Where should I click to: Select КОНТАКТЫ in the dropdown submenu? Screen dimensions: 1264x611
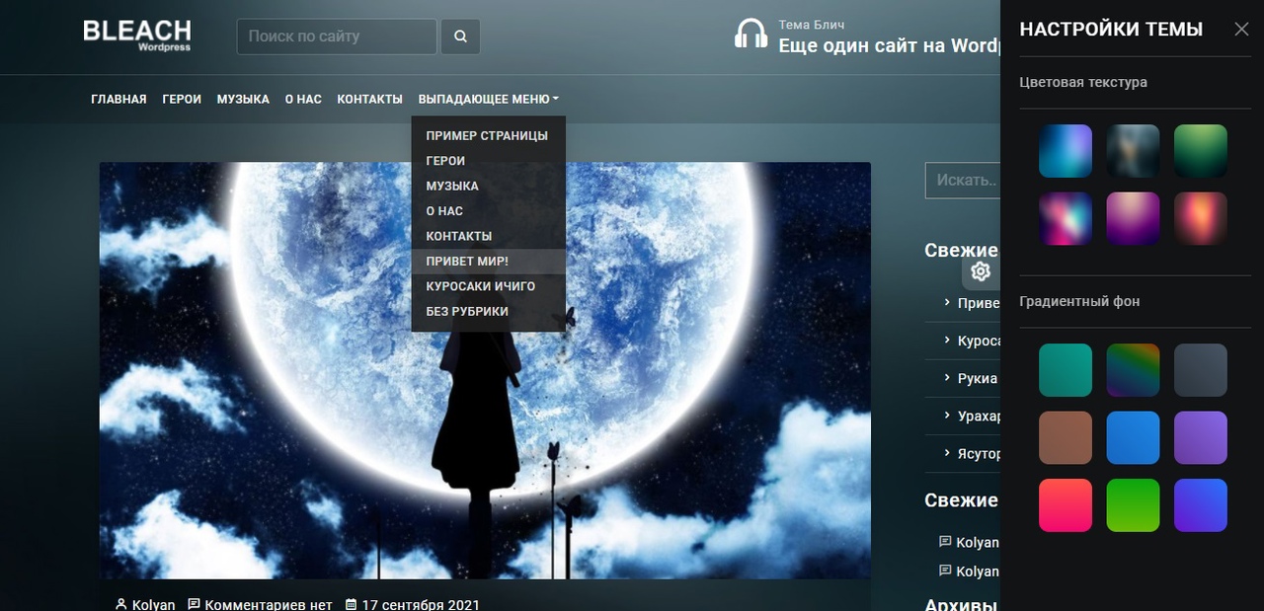[x=488, y=236]
